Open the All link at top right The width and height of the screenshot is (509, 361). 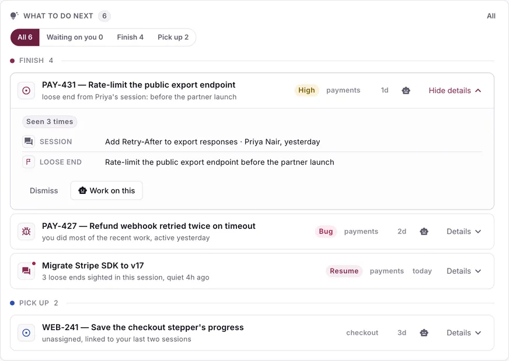(491, 16)
